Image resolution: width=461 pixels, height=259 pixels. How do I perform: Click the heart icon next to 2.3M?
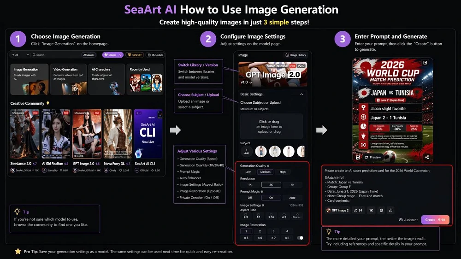pyautogui.click(x=121, y=170)
